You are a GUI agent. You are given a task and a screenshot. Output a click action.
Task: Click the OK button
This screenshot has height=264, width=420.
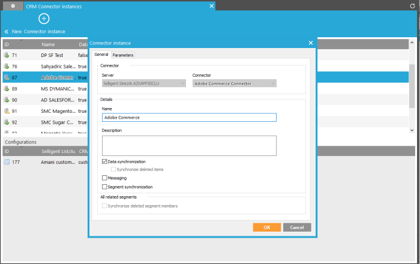click(266, 227)
